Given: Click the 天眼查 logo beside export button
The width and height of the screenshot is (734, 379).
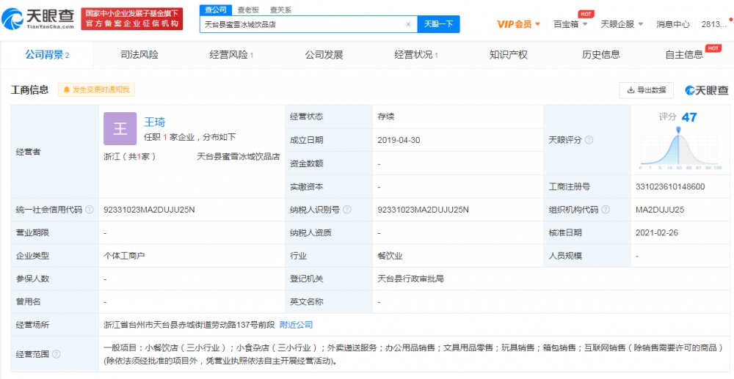Looking at the screenshot, I should [706, 90].
